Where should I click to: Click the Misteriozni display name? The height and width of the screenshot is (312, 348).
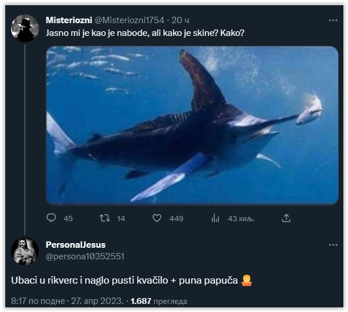click(69, 20)
